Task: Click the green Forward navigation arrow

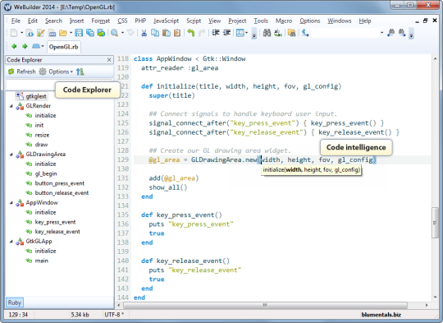Action: pos(25,46)
